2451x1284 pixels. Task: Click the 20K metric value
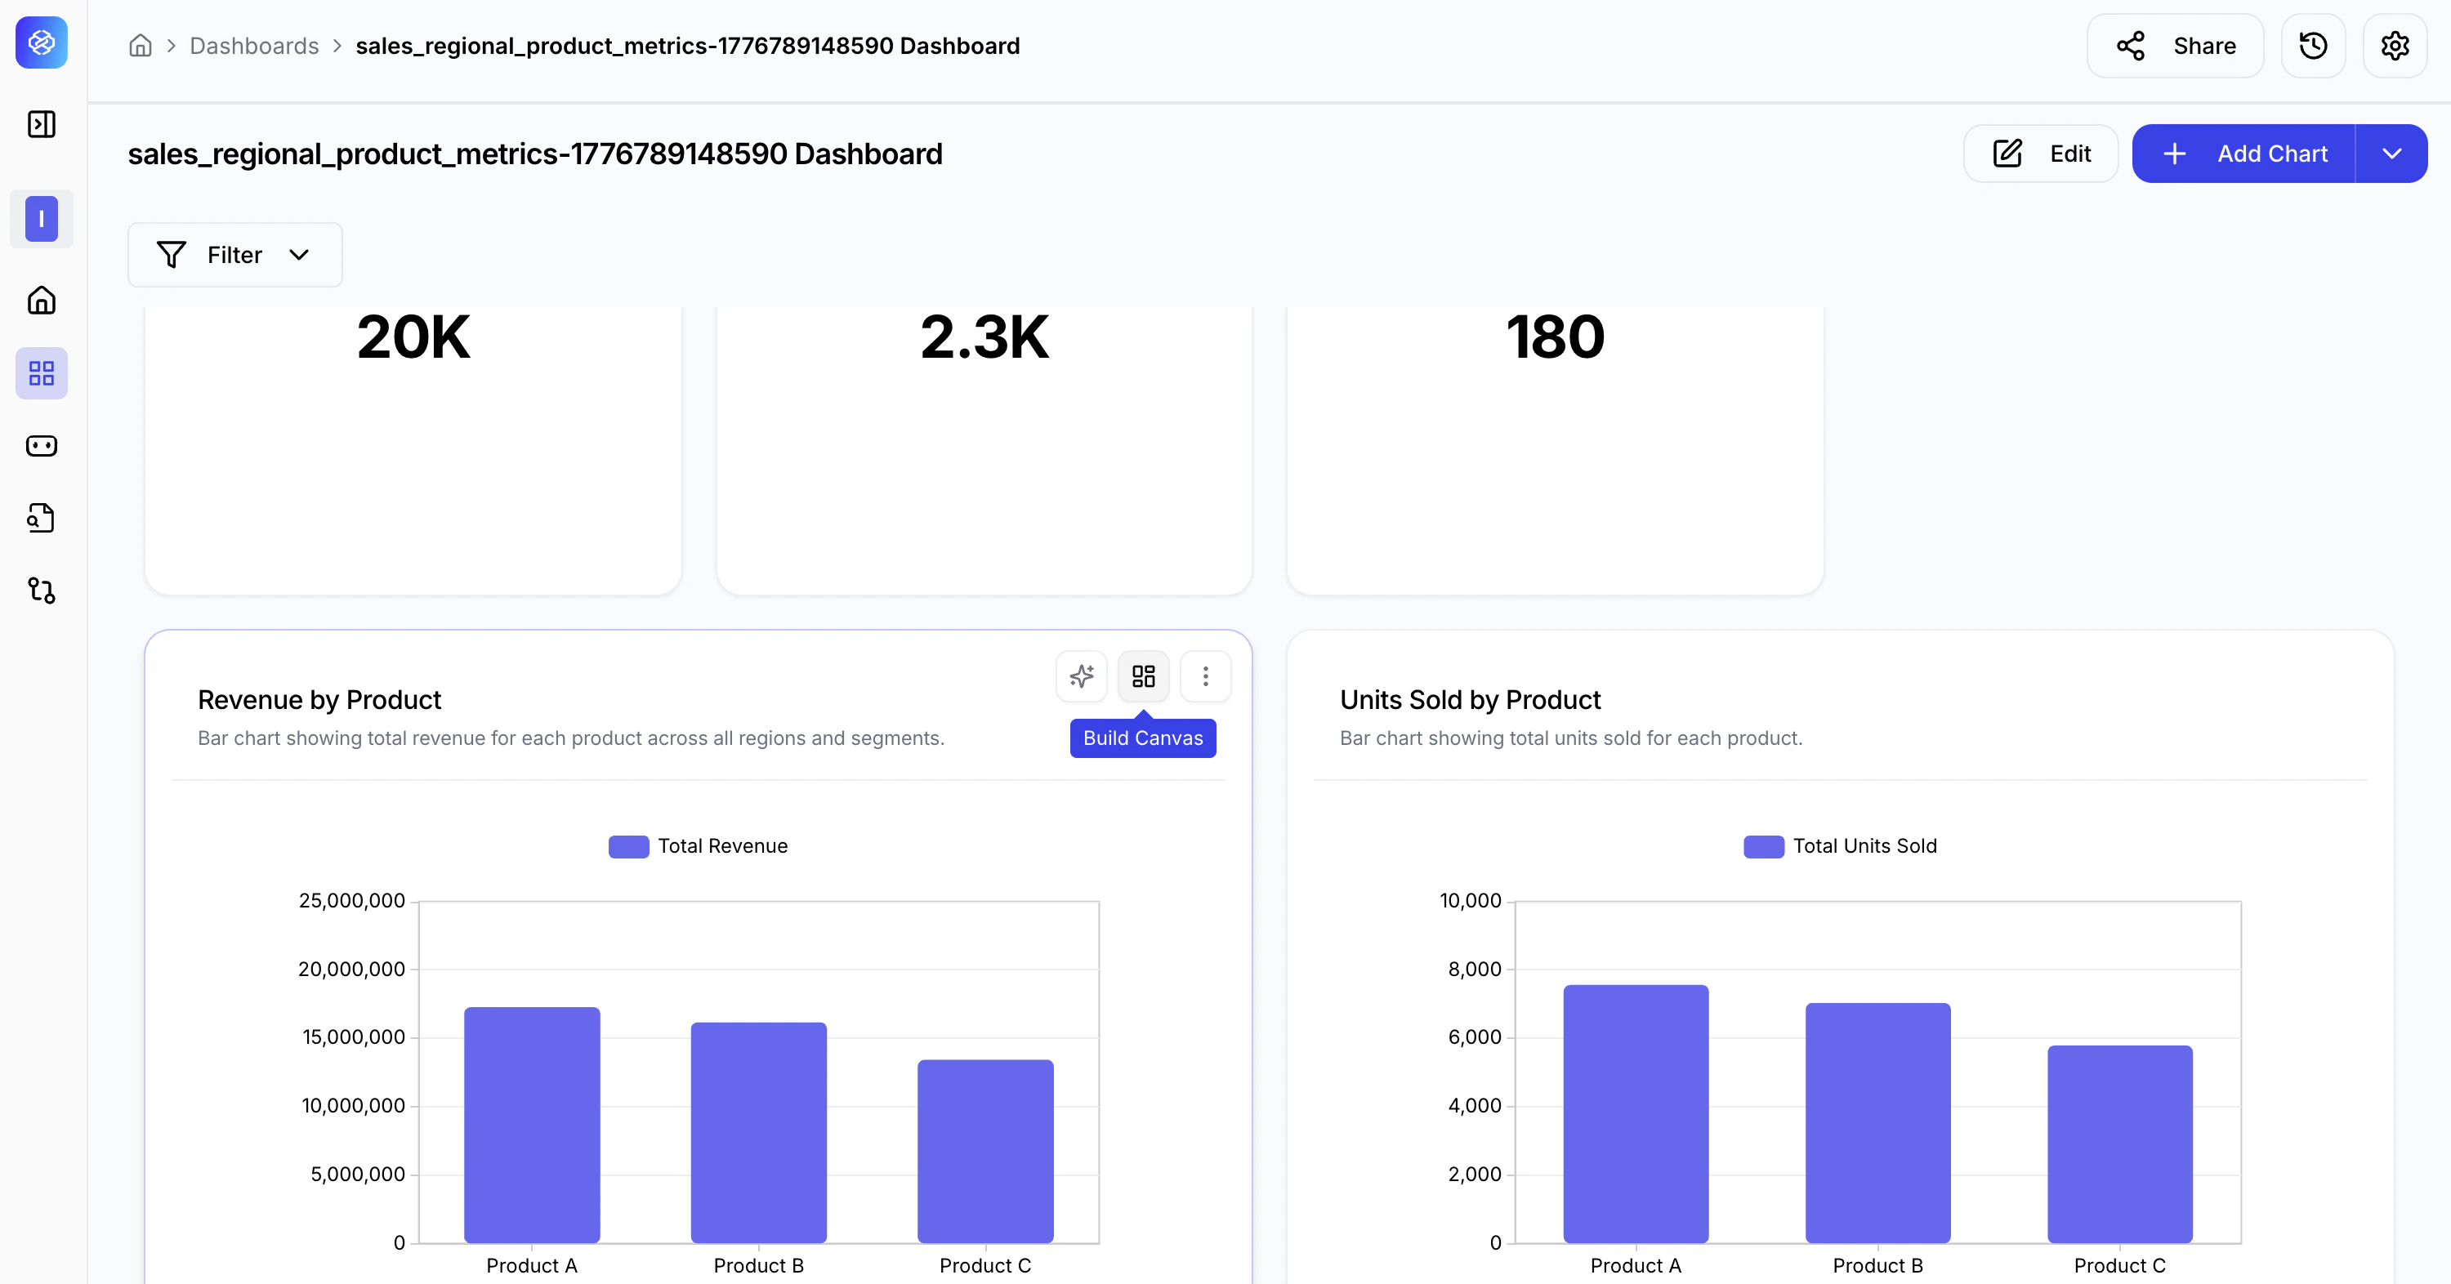pyautogui.click(x=413, y=337)
